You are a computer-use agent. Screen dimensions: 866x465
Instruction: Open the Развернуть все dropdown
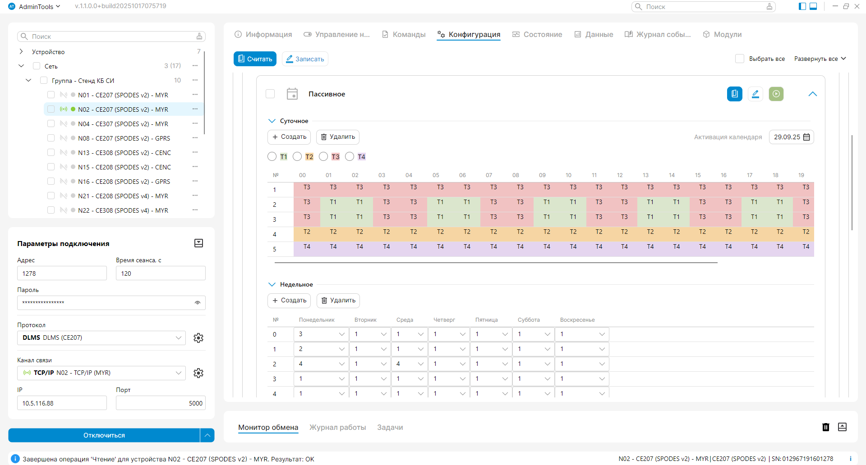pos(820,59)
